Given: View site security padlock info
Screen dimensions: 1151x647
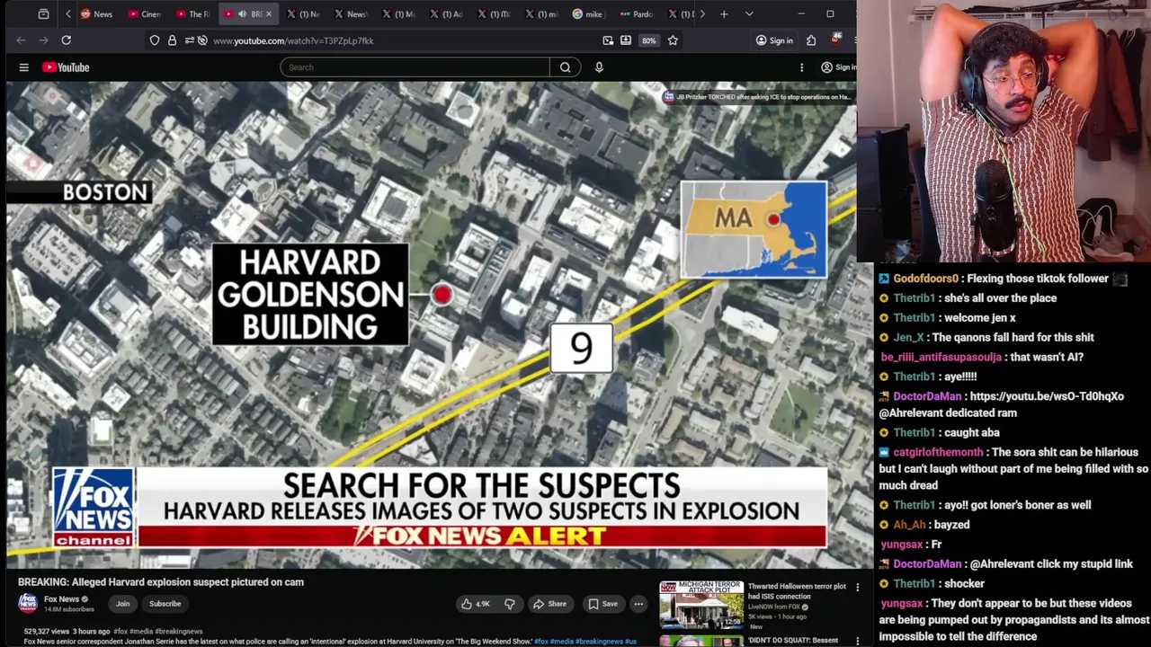Looking at the screenshot, I should pyautogui.click(x=172, y=40).
